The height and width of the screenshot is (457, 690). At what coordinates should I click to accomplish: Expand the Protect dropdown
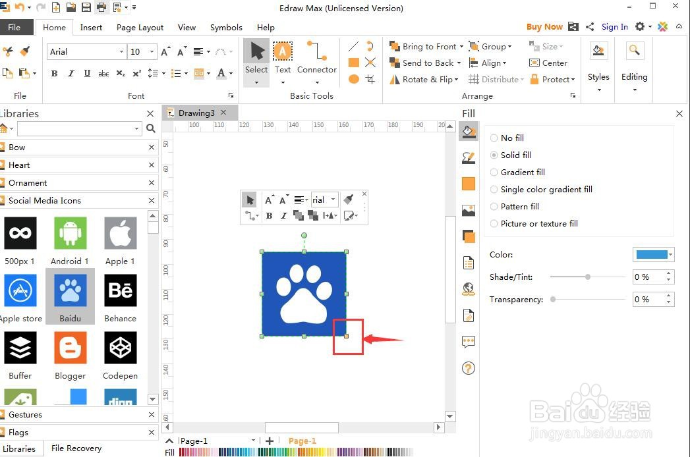[x=573, y=80]
